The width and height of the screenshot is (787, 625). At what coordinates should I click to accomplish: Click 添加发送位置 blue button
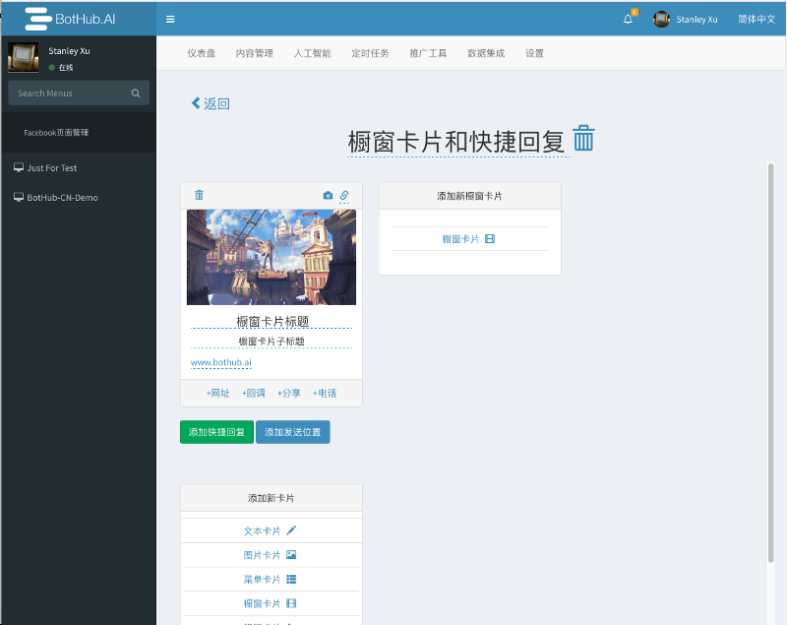tap(292, 432)
